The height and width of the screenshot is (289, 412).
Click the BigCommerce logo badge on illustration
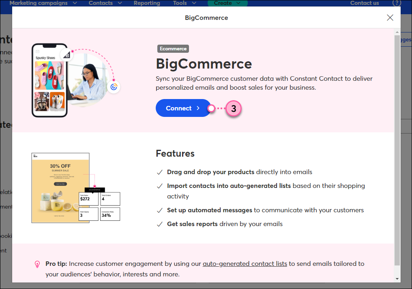(x=67, y=55)
